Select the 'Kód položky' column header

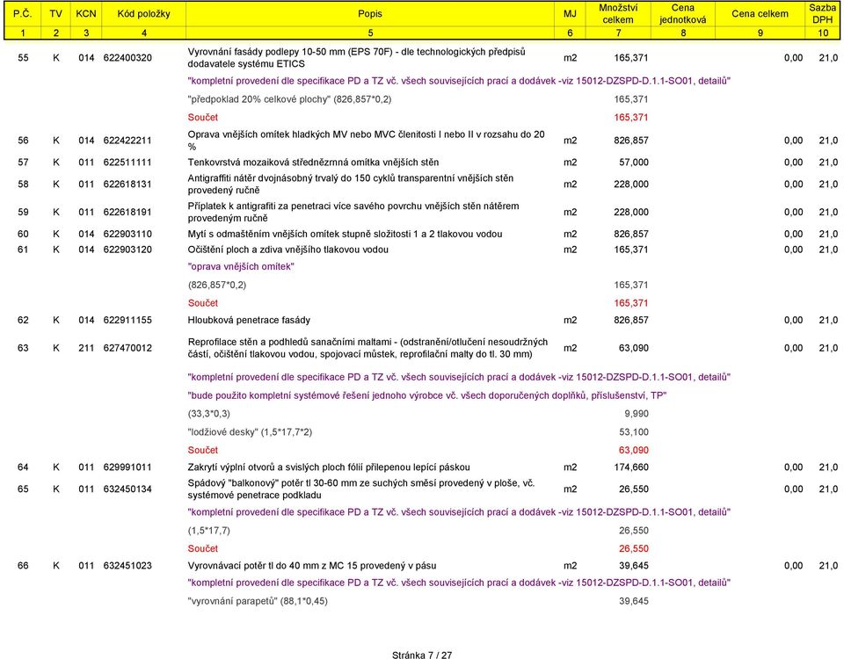coord(143,14)
